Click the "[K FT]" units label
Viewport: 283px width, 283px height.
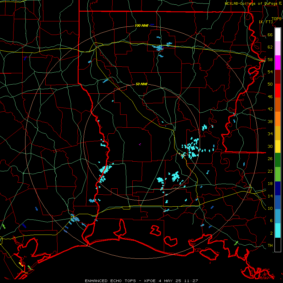266,22
